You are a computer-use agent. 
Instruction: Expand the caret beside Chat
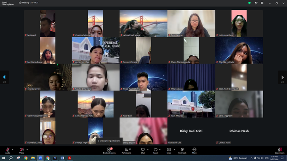pyautogui.click(x=148, y=149)
